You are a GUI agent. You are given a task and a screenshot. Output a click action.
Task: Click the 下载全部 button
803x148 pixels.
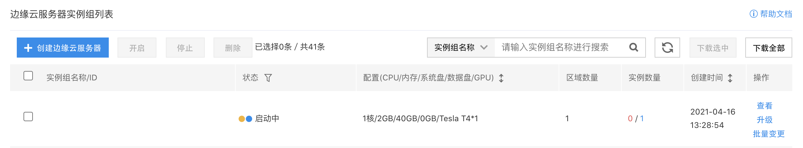(769, 48)
